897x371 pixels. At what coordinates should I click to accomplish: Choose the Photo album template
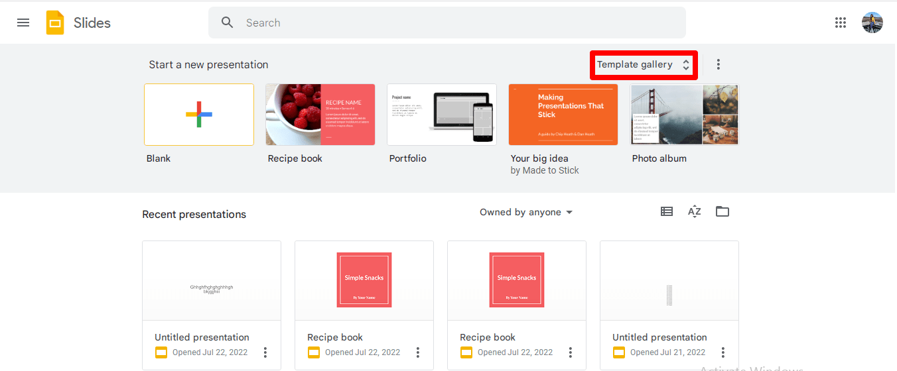point(685,115)
